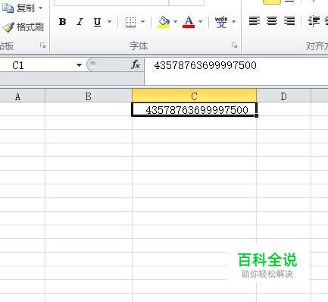Image resolution: width=328 pixels, height=302 pixels.
Task: Apply cell borders with the borders icon
Action: [130, 22]
